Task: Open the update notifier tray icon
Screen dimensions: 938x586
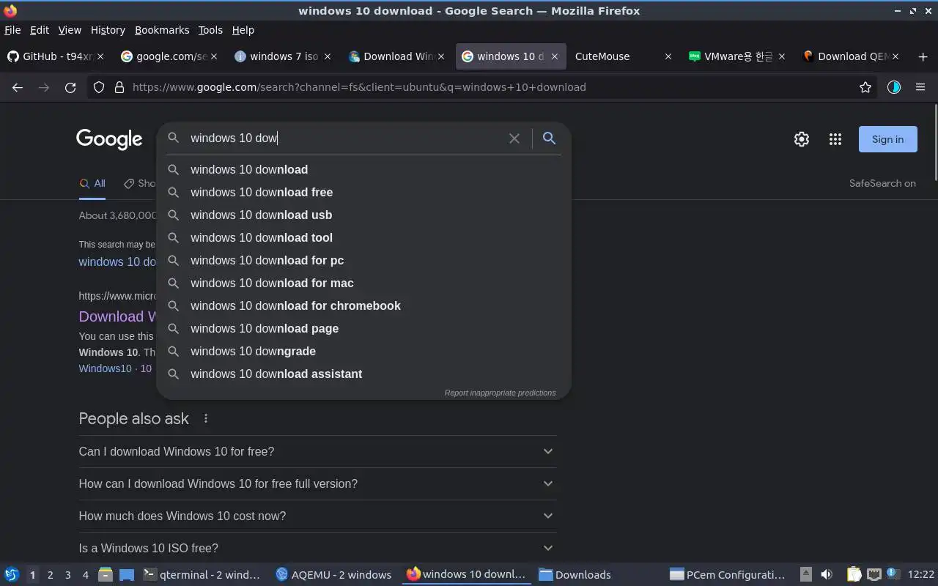Action: coord(893,574)
